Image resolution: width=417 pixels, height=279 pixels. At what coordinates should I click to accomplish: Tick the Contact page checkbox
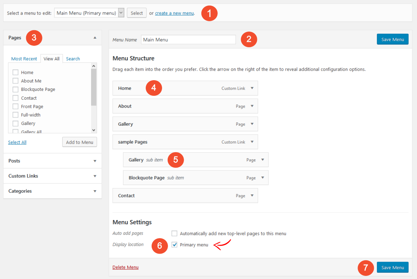tap(15, 98)
